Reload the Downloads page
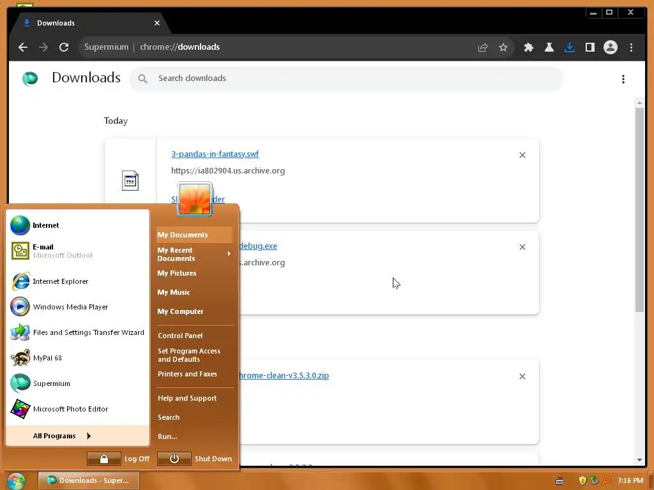The width and height of the screenshot is (654, 490). tap(64, 47)
